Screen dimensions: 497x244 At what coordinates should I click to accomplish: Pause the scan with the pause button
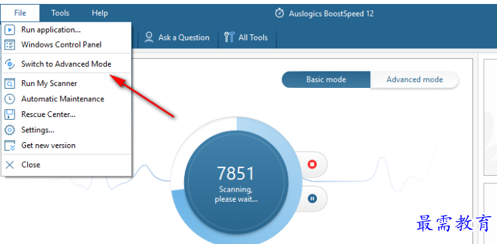[x=312, y=199]
